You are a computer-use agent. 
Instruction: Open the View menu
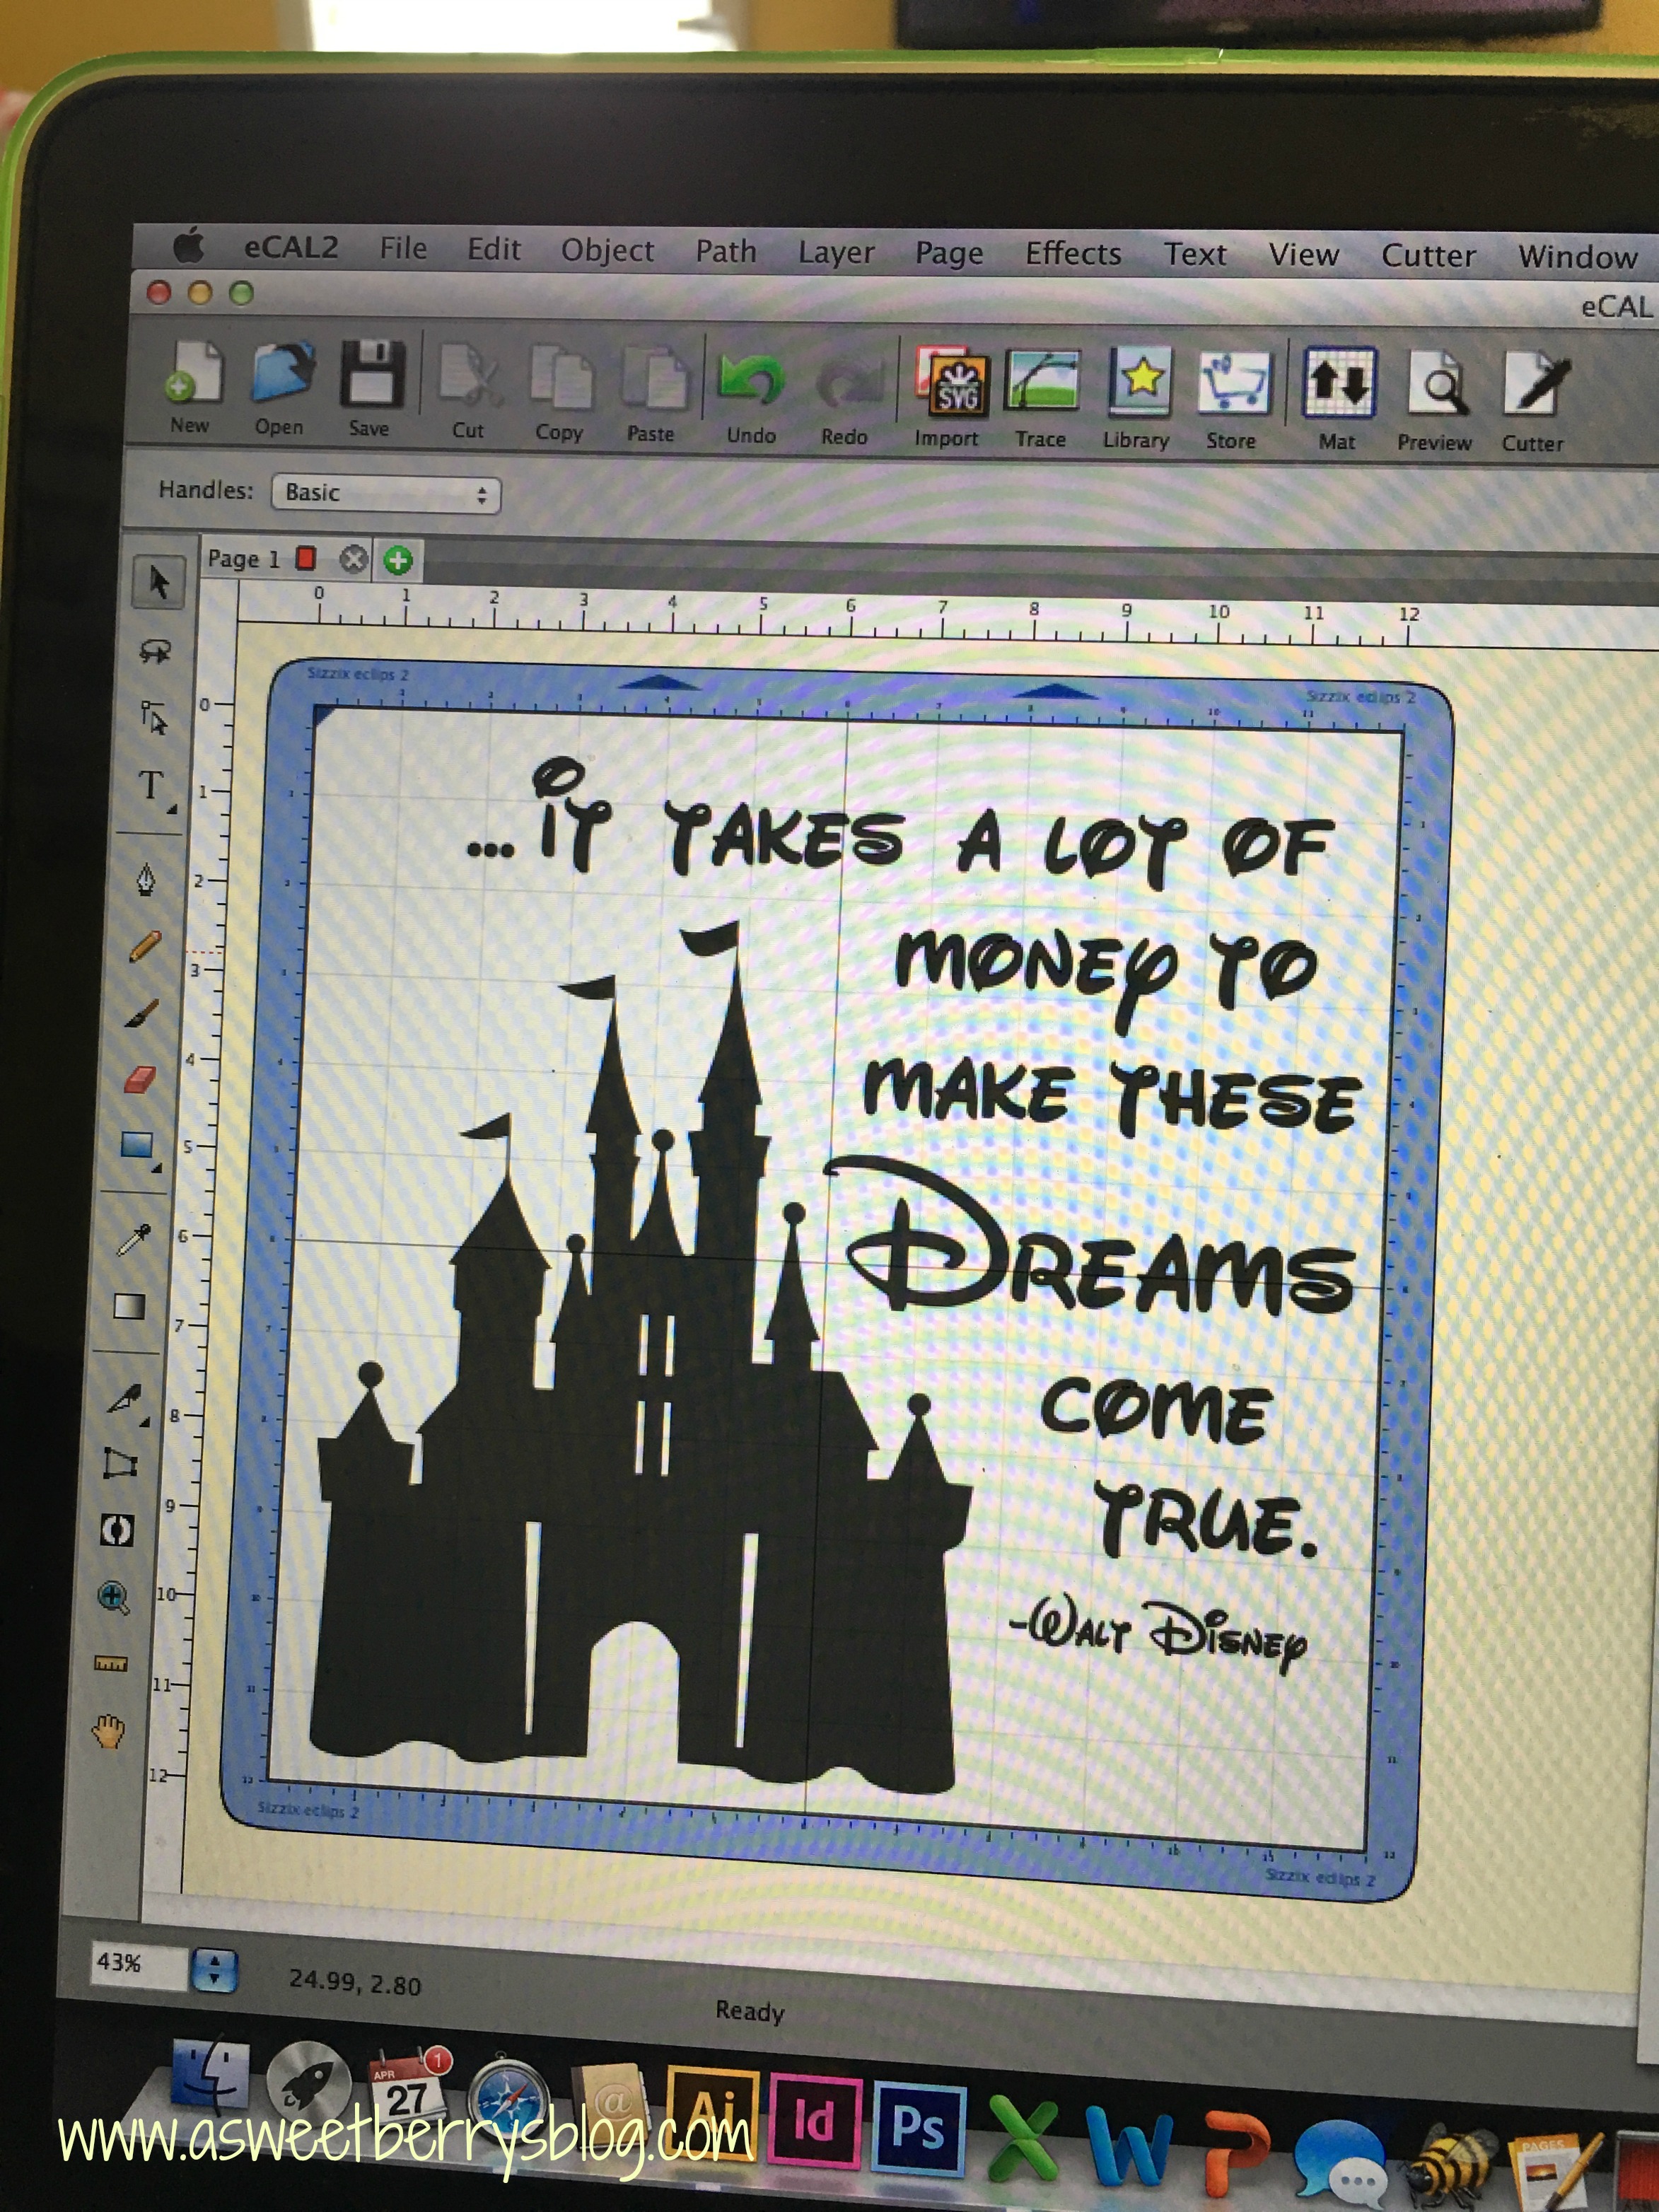click(1304, 255)
